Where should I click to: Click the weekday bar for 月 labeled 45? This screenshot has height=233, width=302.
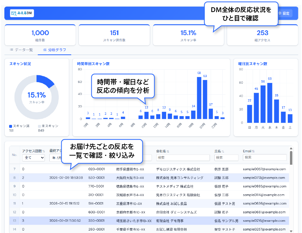coord(256,108)
